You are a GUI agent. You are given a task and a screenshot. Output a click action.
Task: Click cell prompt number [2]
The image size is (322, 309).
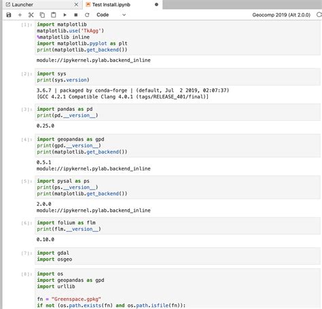tap(26, 74)
